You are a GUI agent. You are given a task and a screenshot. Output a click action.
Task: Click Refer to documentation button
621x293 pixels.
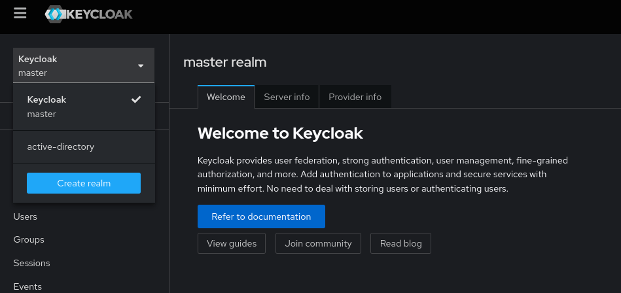click(261, 216)
